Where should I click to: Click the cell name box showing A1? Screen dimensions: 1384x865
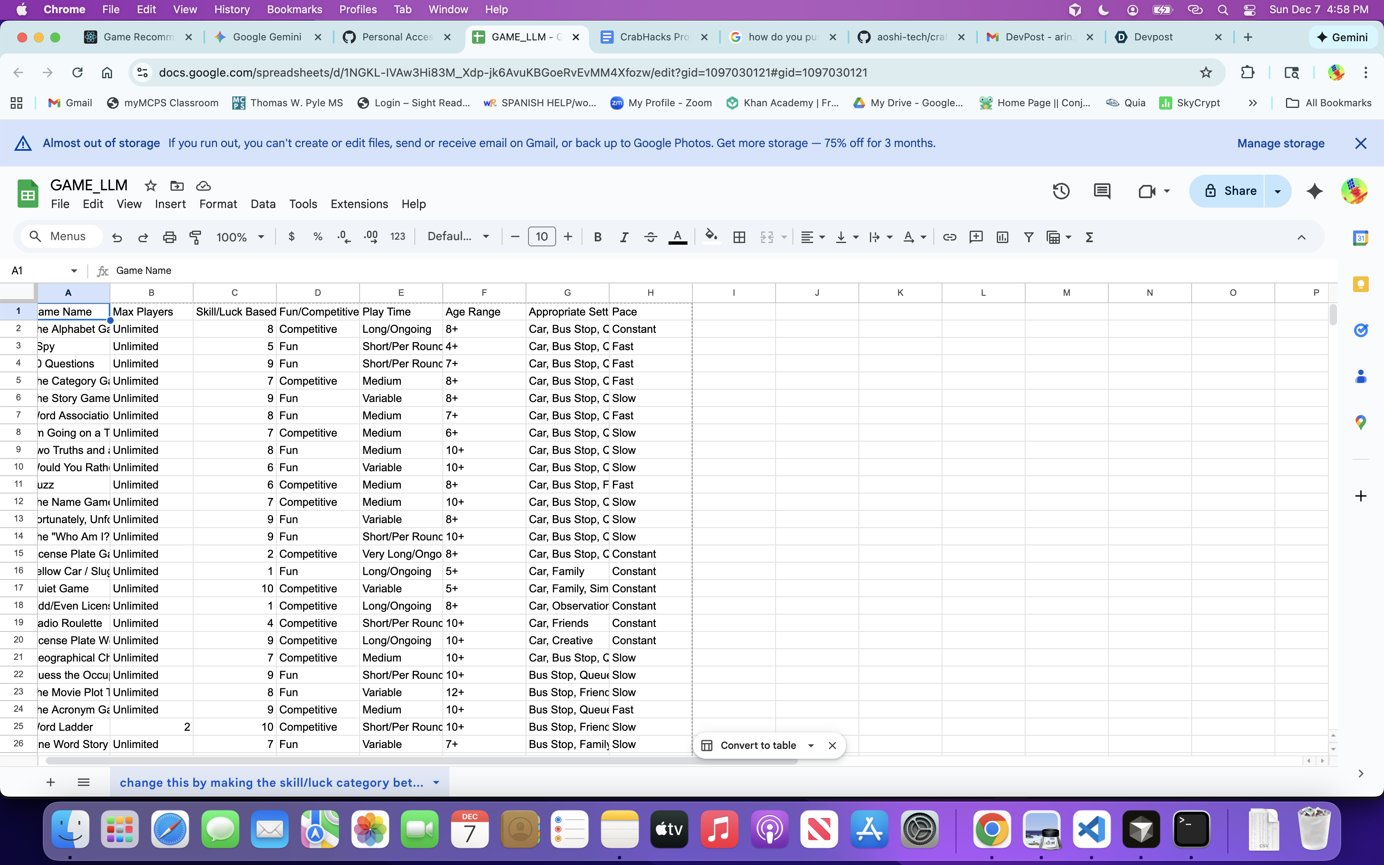[44, 271]
